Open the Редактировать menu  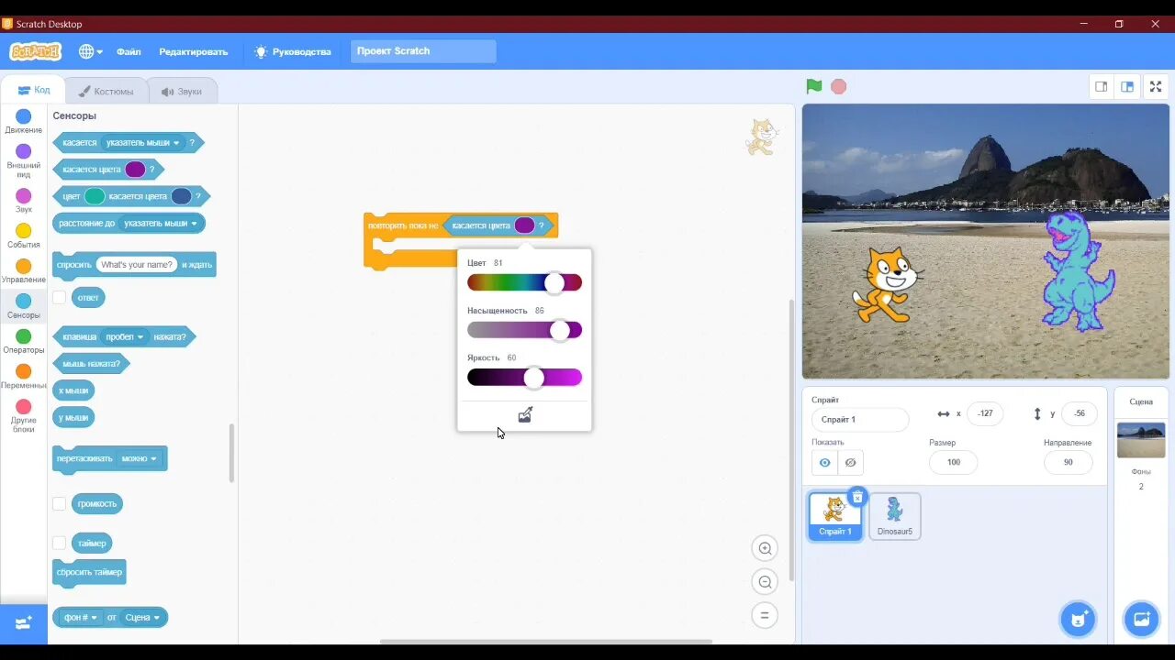coord(193,51)
